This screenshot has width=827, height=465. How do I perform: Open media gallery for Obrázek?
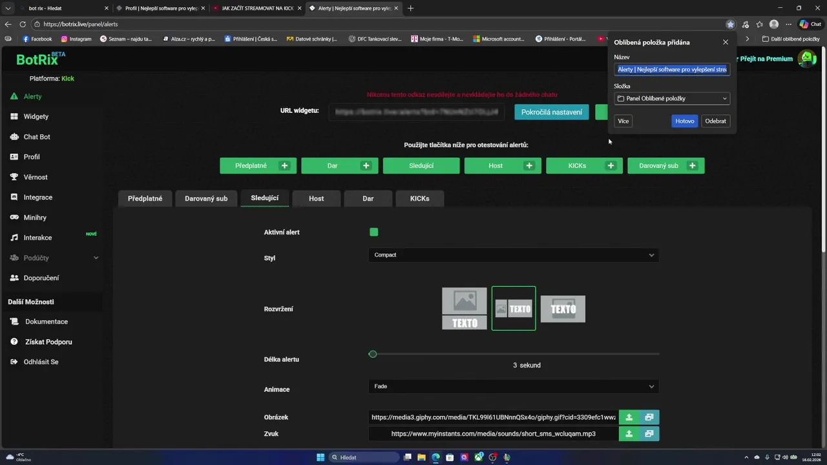(649, 417)
